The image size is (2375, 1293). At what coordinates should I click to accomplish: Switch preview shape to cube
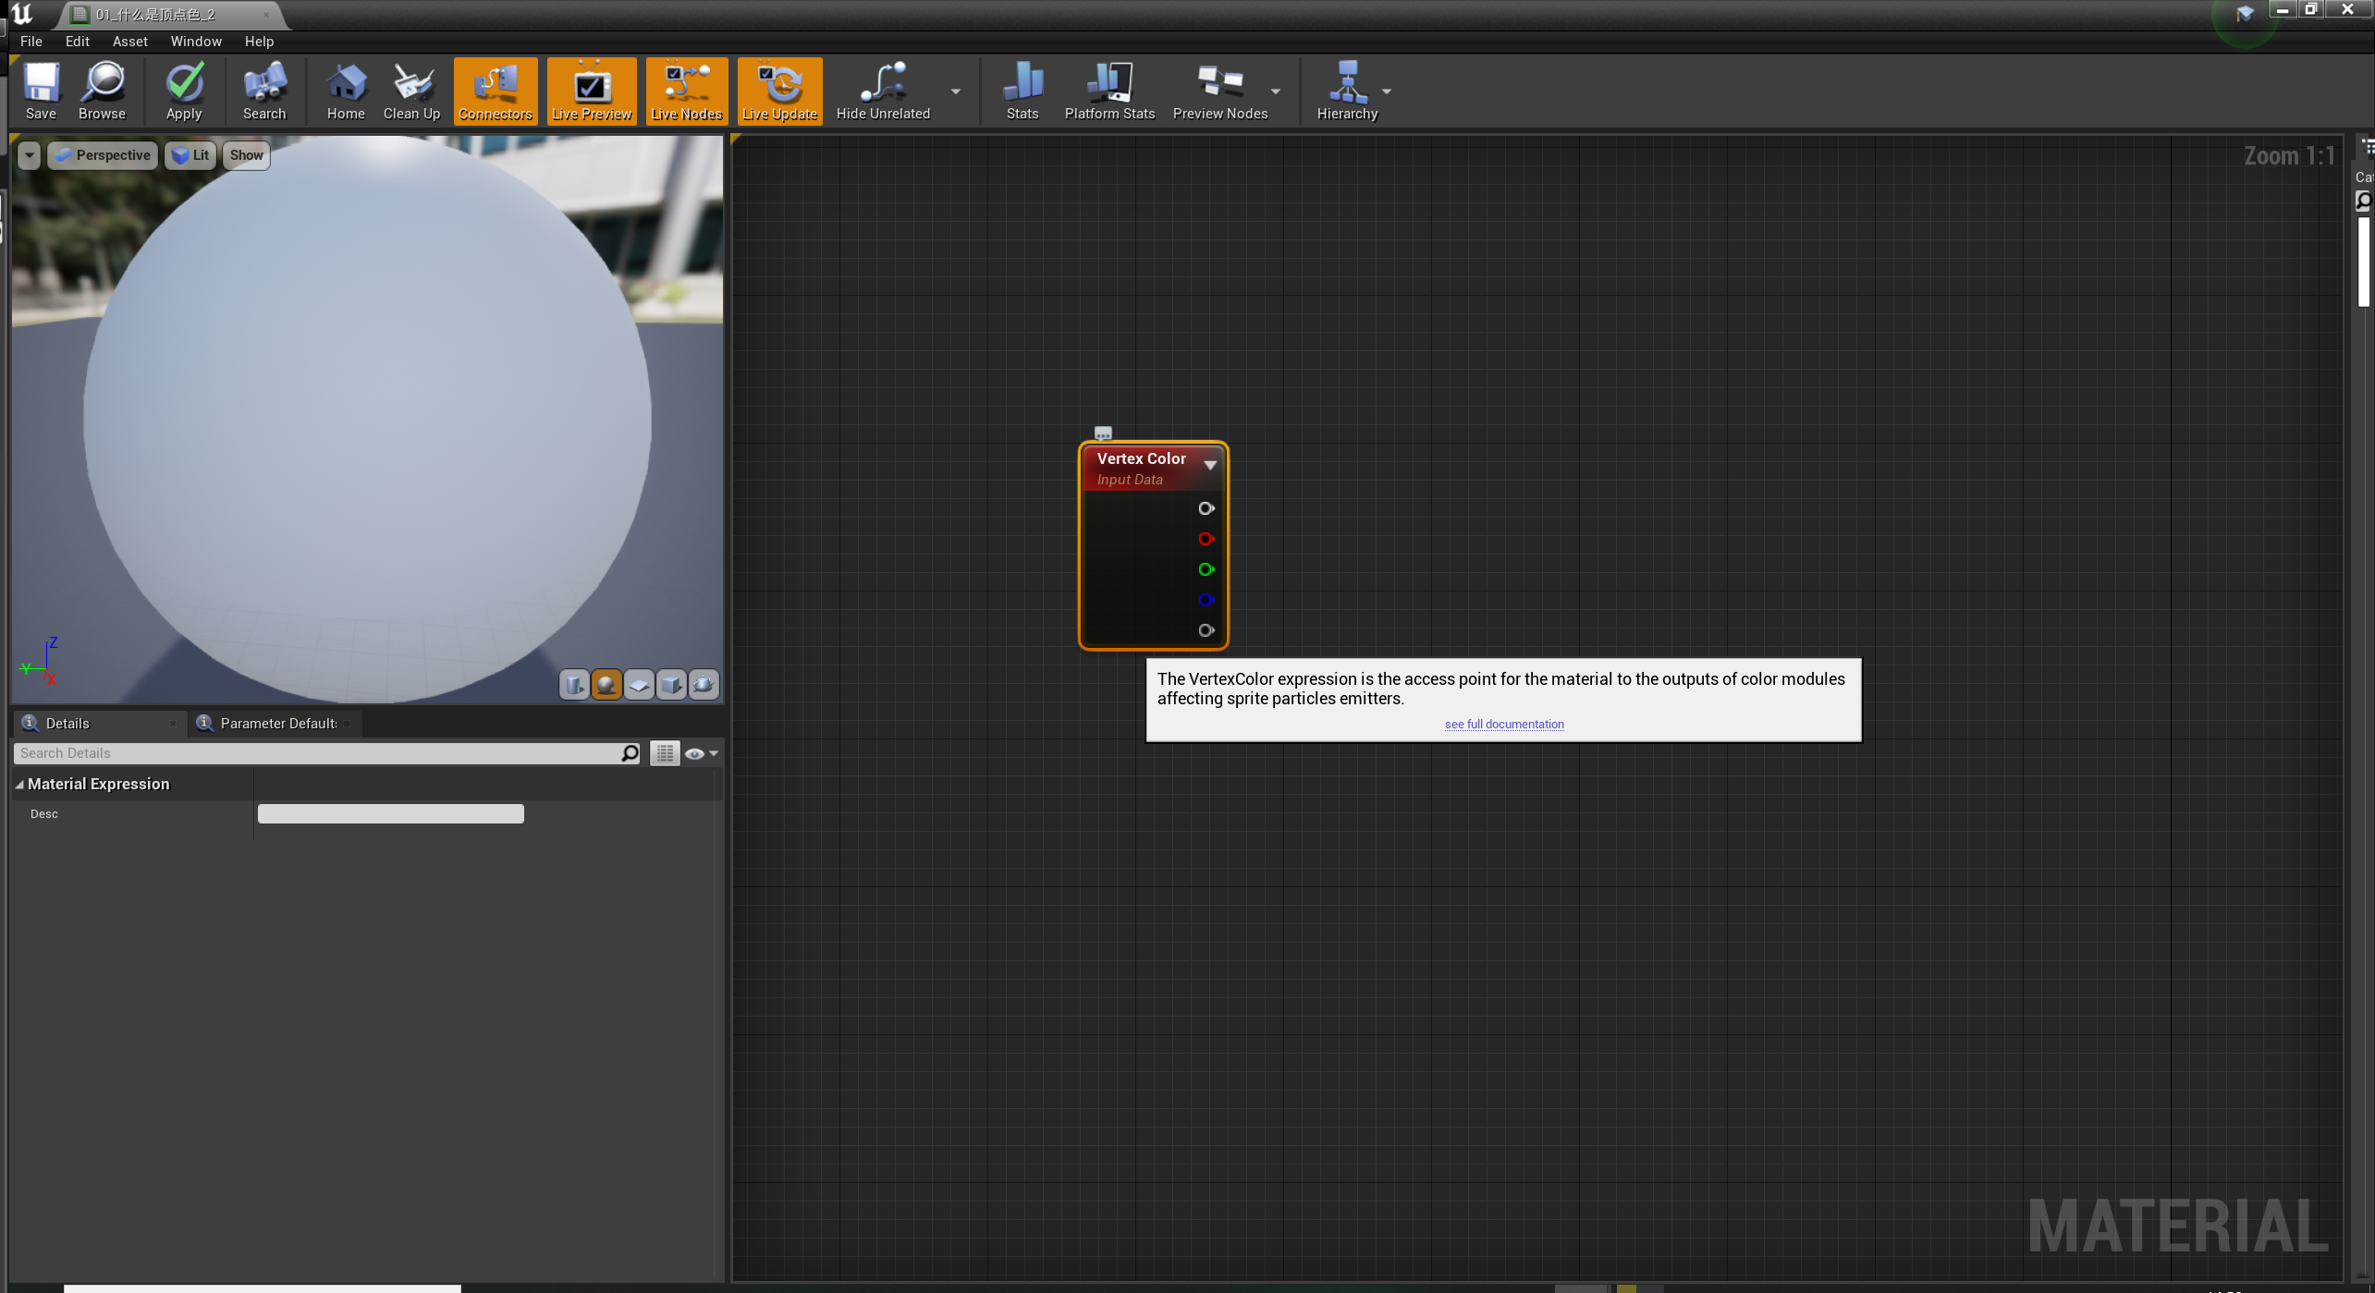(670, 684)
